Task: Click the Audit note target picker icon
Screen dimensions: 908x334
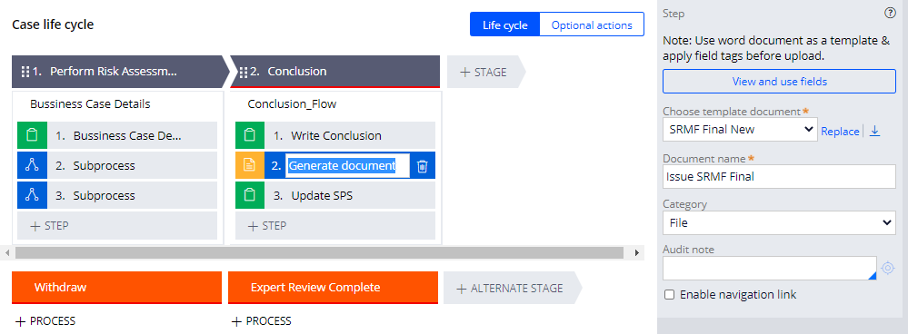Action: (x=888, y=268)
